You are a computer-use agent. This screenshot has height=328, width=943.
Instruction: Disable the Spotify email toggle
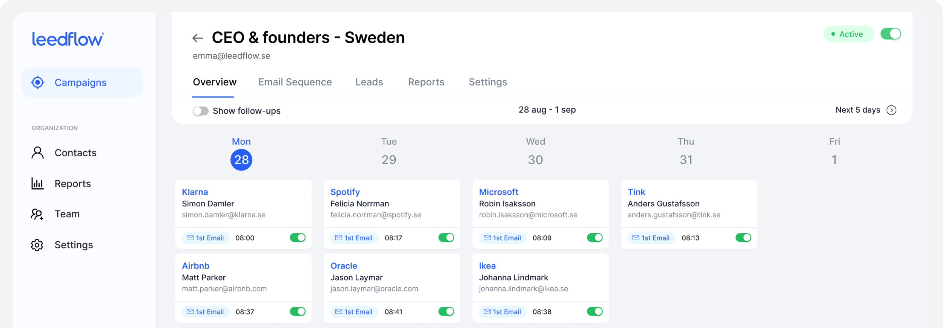click(x=446, y=238)
